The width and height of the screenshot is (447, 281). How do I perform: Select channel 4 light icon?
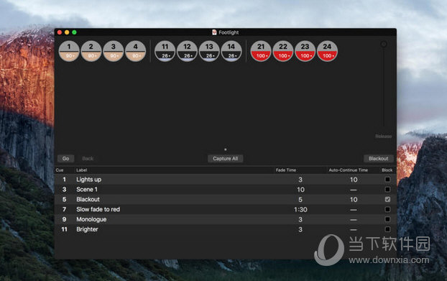[136, 51]
